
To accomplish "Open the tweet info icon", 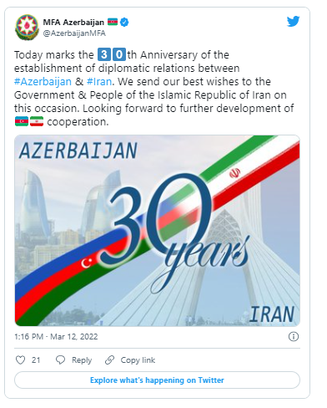I will coord(294,337).
